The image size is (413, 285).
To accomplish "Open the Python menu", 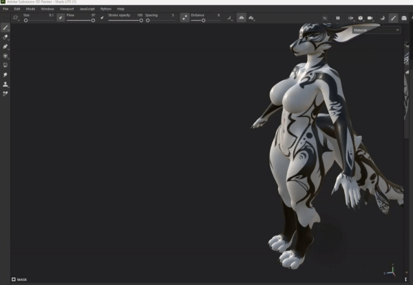I will [105, 9].
